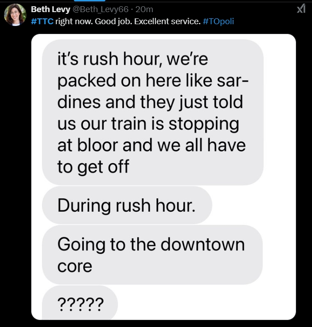Expand the attached message screenshot image

click(164, 177)
